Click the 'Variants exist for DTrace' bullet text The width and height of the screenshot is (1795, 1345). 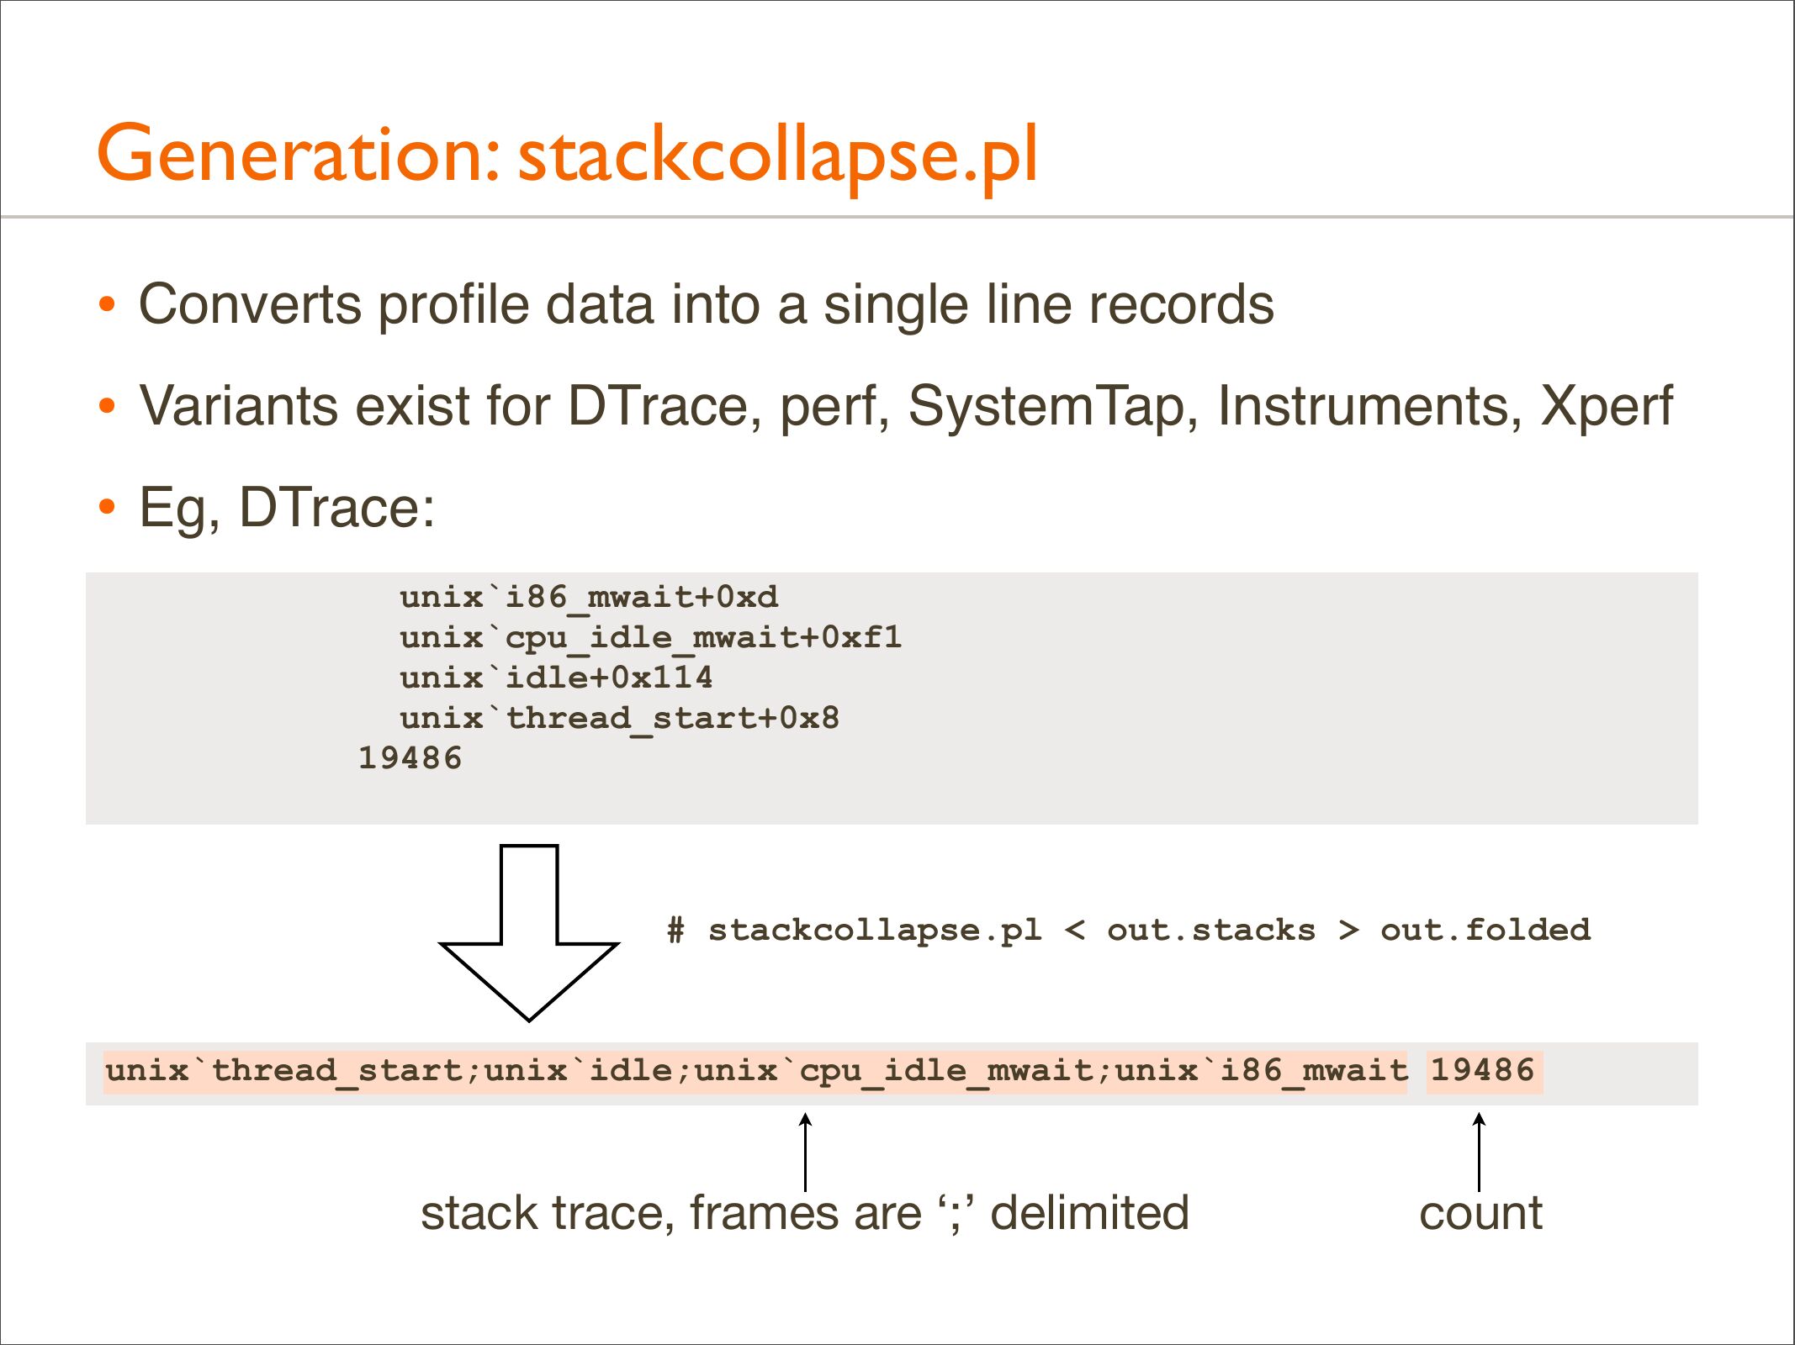click(905, 407)
